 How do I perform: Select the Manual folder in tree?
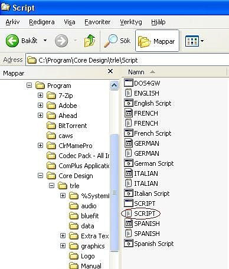(x=86, y=265)
